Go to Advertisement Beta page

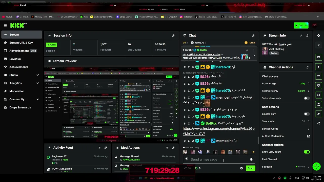click(22, 51)
